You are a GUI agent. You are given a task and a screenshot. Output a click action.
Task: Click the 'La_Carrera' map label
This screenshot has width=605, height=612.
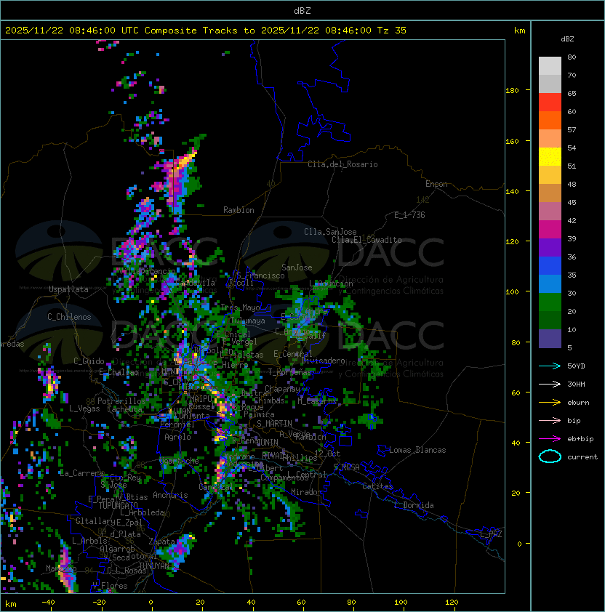(x=81, y=473)
